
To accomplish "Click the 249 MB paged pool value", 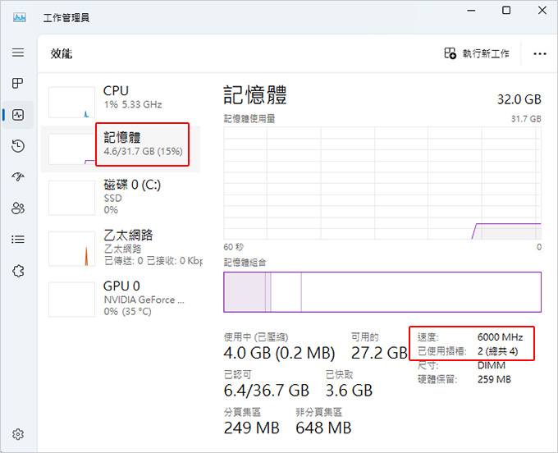I will pyautogui.click(x=252, y=428).
